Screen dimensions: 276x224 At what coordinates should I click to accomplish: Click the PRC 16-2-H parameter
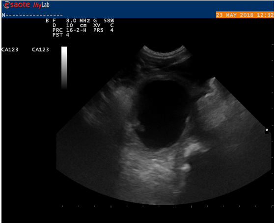coord(70,30)
